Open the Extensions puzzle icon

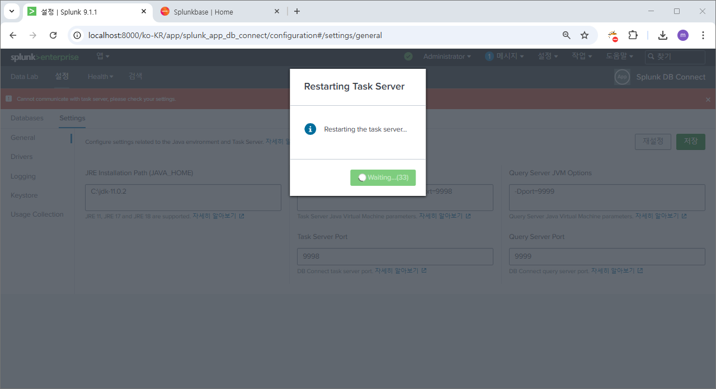633,35
